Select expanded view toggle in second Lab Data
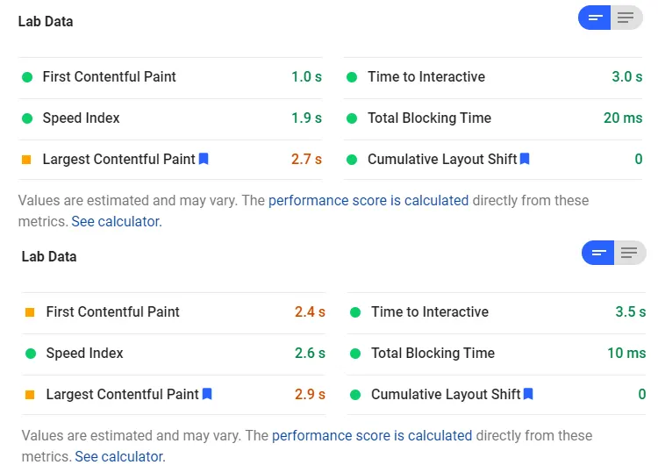 pyautogui.click(x=629, y=253)
